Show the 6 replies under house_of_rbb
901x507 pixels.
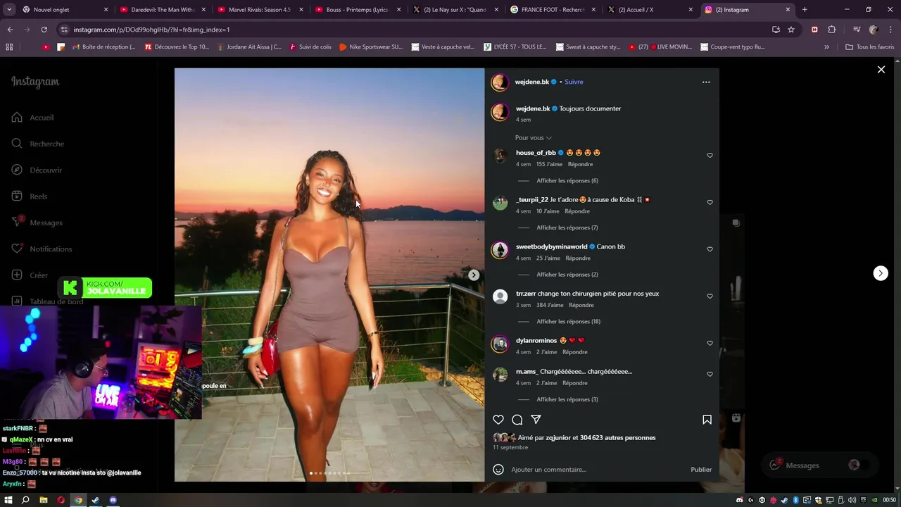[567, 181]
